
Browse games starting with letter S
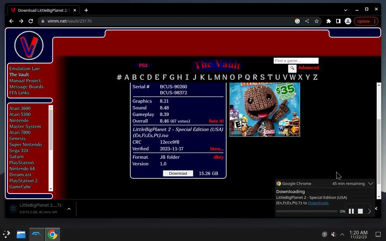[x=262, y=77]
